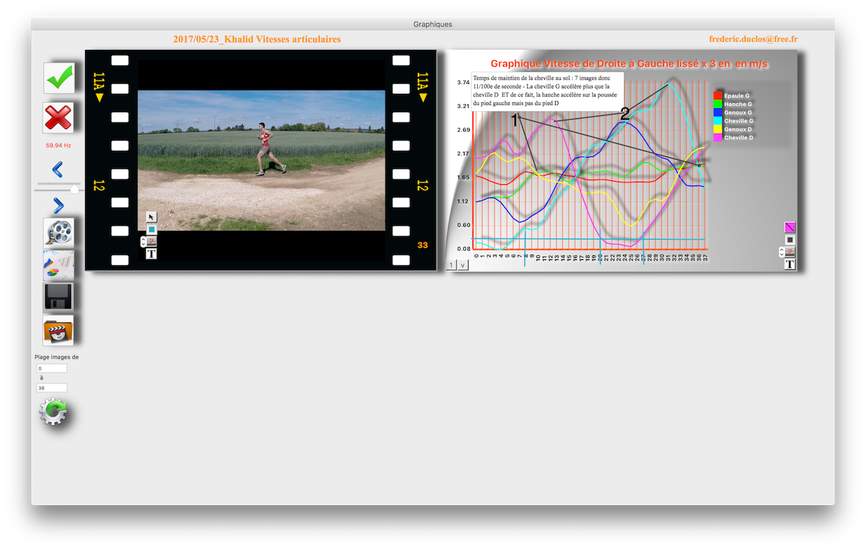Select the text T tool on graph panel

[x=790, y=264]
